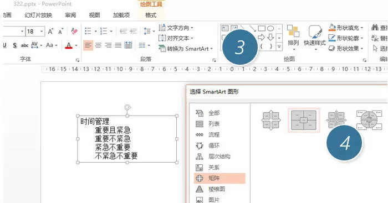This screenshot has height=203, width=388.
Task: Open the font color dropdown arrow
Action: (76, 45)
